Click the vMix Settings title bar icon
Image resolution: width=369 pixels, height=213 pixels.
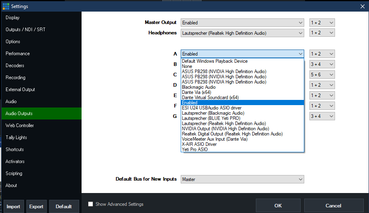pos(6,6)
